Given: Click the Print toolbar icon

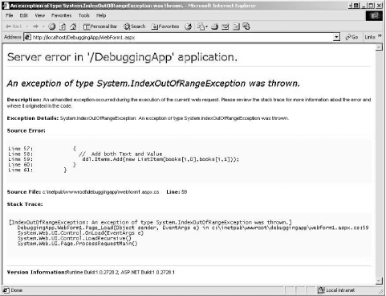Looking at the screenshot, I should (x=214, y=27).
